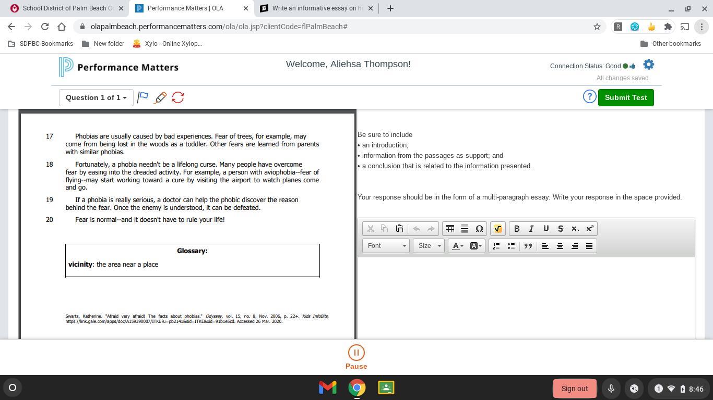This screenshot has height=400, width=713.
Task: Reload the current page
Action: click(45, 27)
